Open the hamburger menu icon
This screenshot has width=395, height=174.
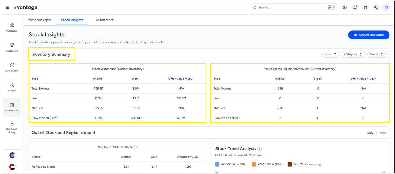coord(7,8)
